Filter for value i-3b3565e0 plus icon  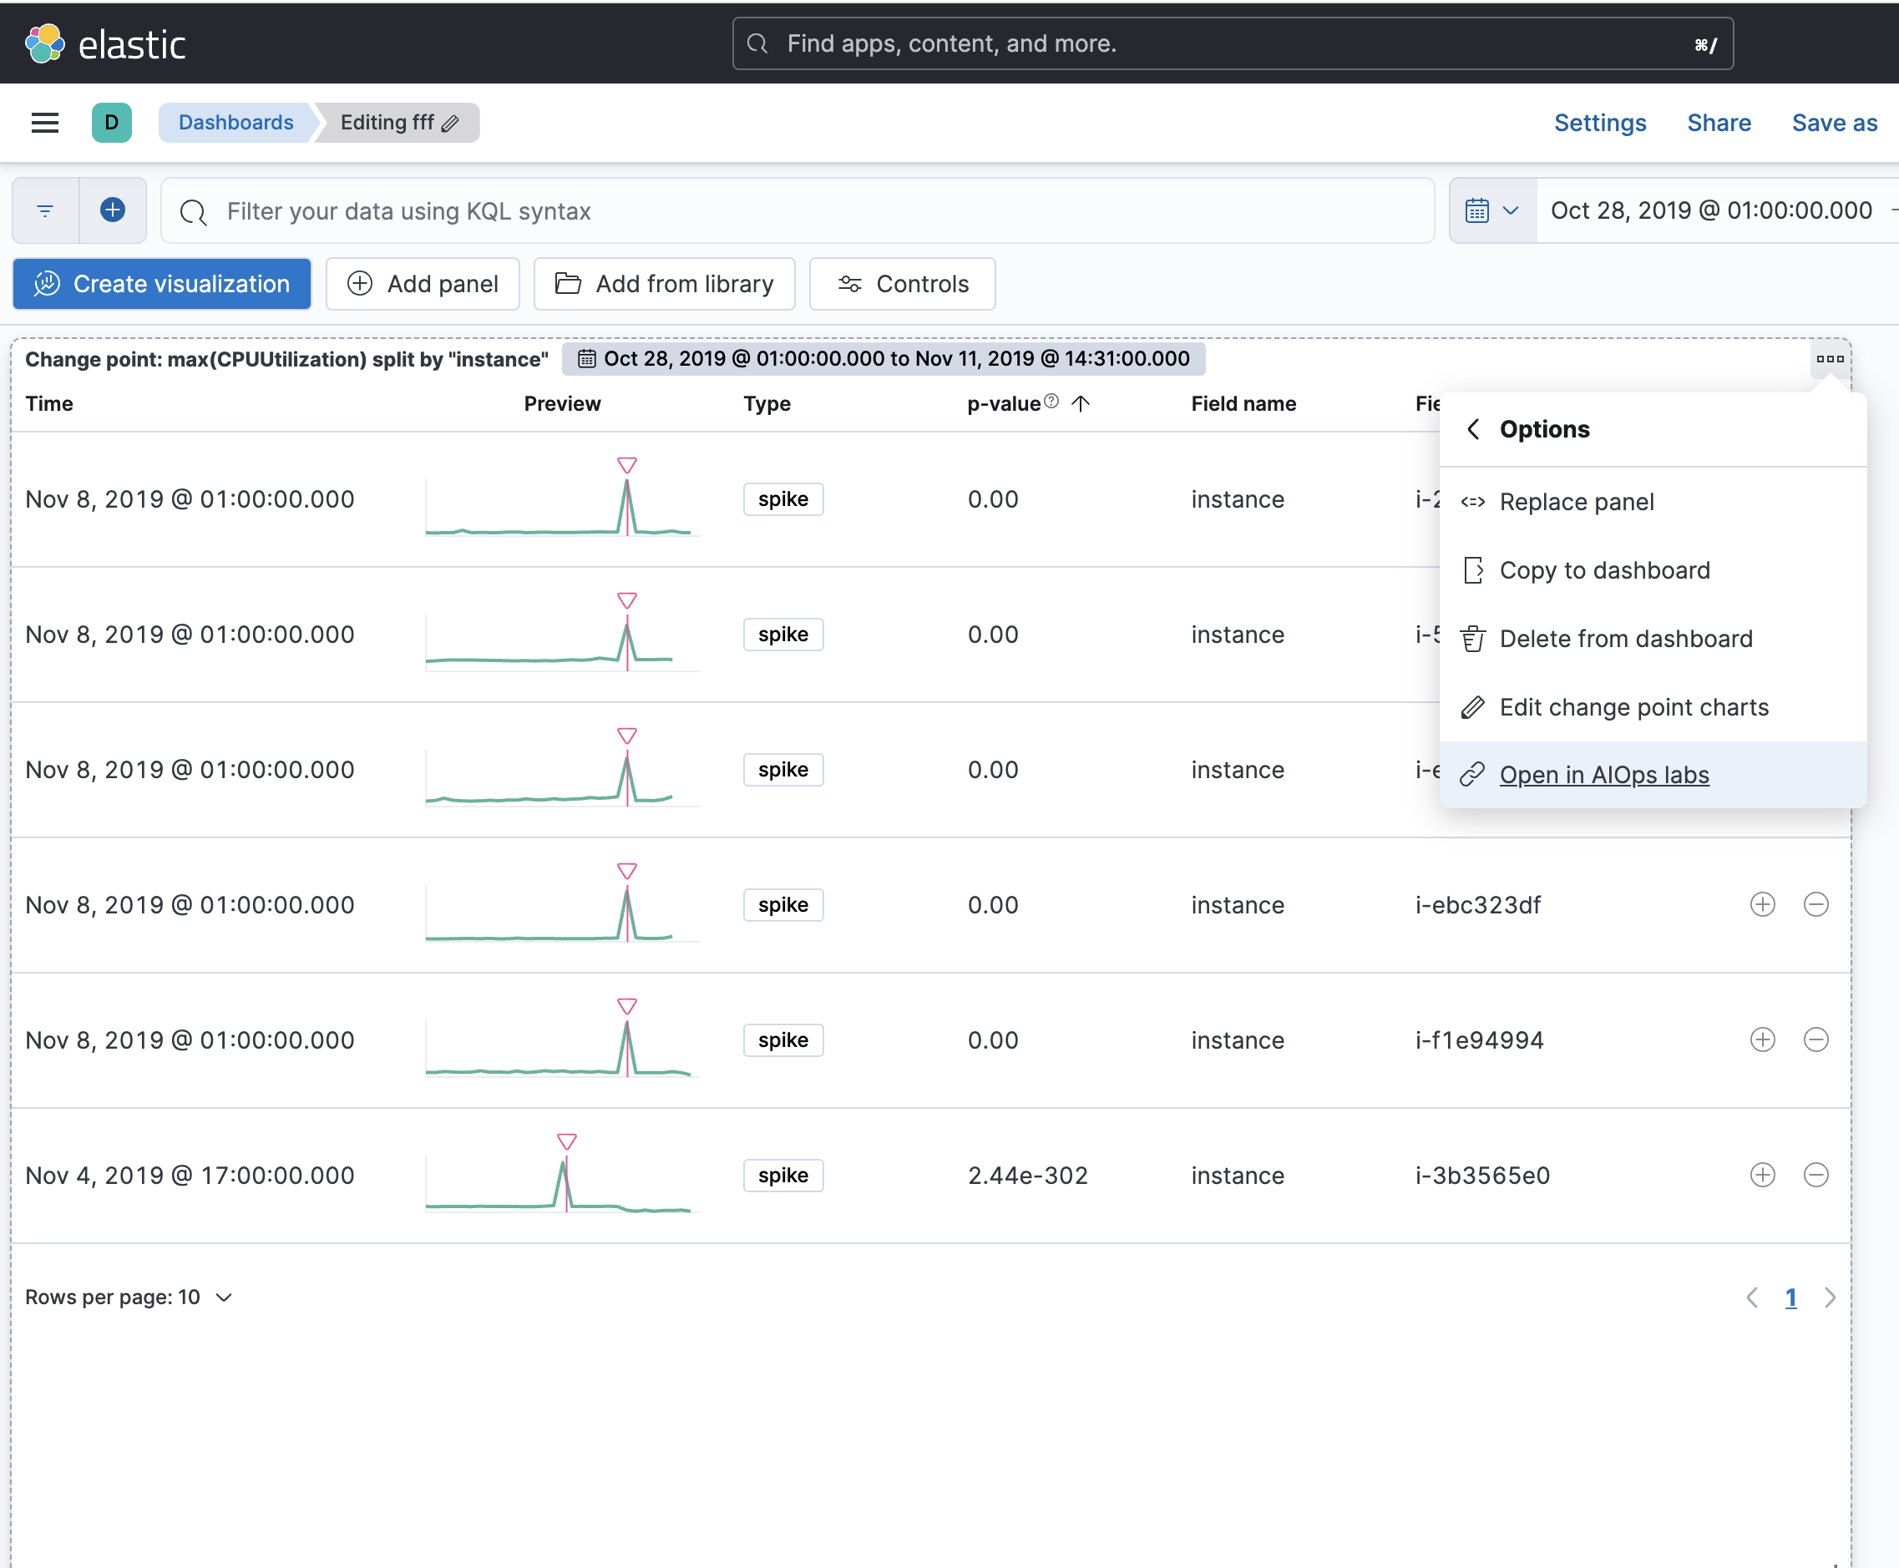coord(1763,1175)
